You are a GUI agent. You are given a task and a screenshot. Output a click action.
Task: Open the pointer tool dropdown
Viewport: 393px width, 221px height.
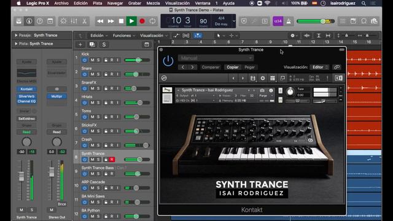click(220, 36)
